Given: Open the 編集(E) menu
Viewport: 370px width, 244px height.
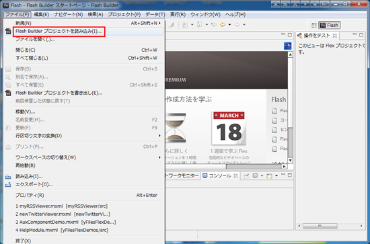Looking at the screenshot, I should click(41, 14).
